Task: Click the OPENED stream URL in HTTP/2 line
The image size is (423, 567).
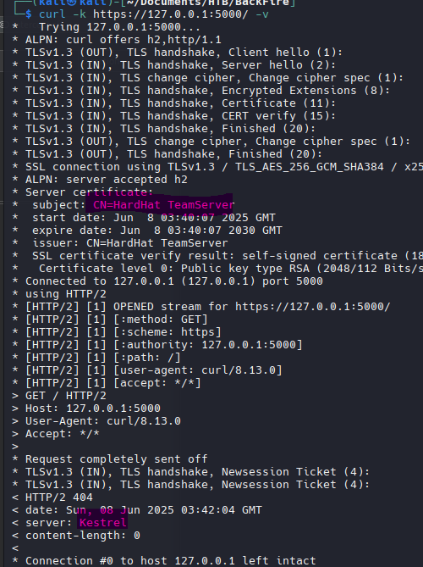Action: pos(312,307)
